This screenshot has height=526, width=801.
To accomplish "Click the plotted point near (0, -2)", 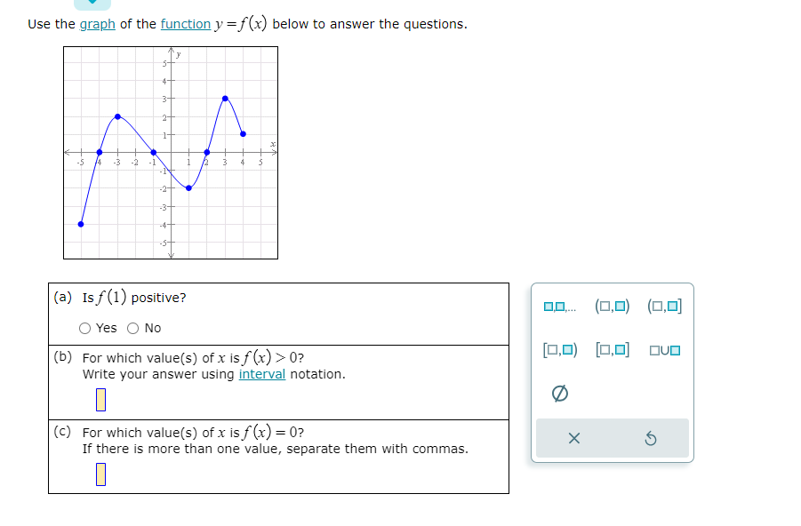I will [187, 187].
